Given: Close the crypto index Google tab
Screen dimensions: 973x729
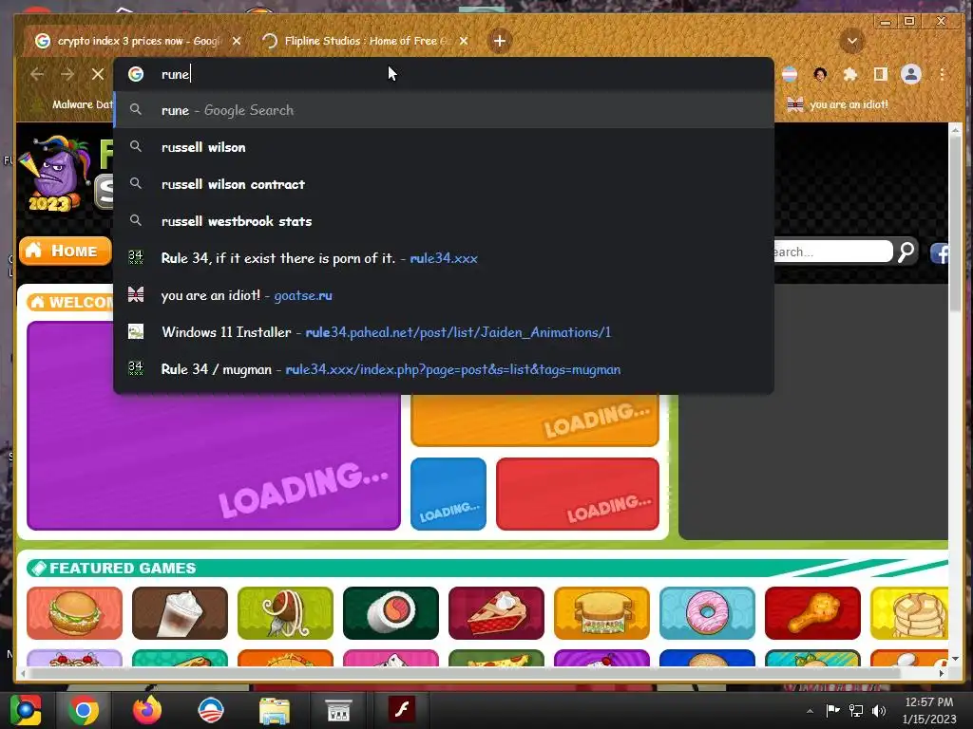Looking at the screenshot, I should coord(237,41).
